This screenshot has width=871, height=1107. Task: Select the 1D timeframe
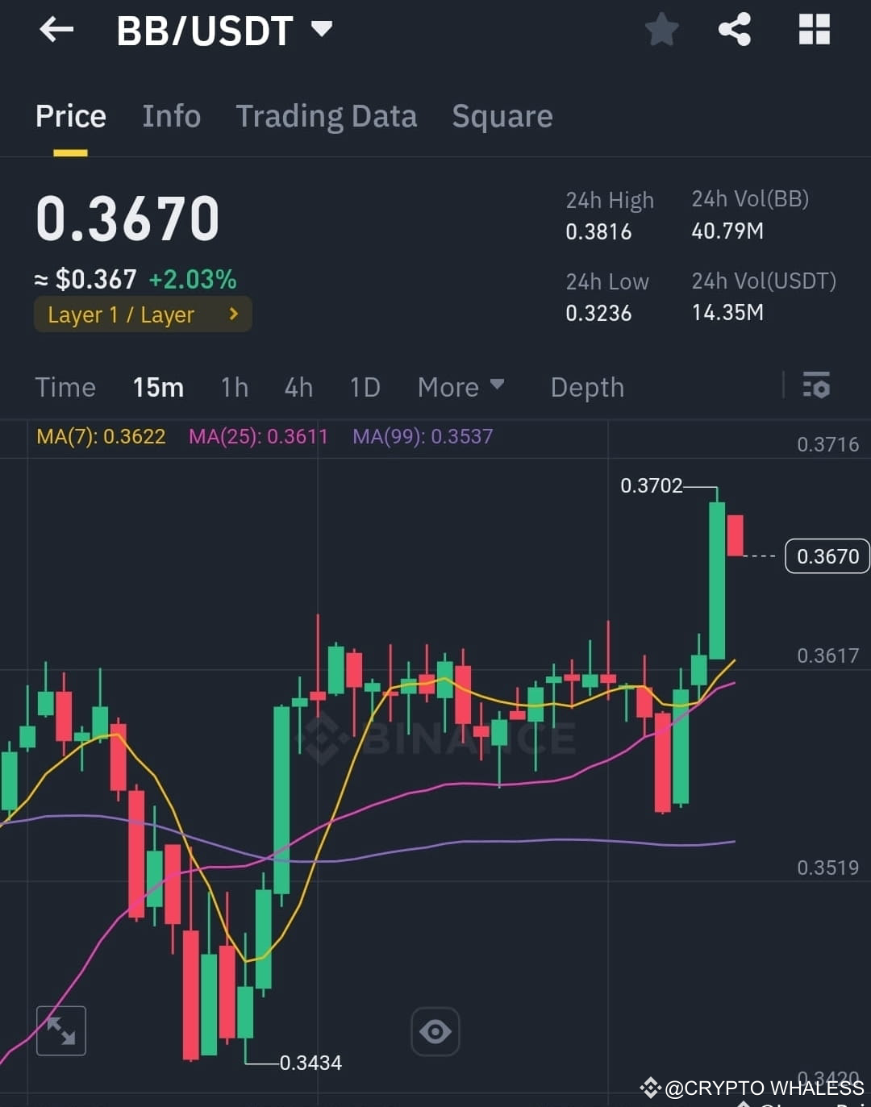(365, 387)
